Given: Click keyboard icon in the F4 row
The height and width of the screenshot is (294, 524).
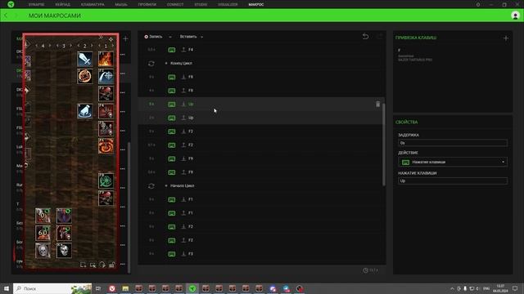Looking at the screenshot, I should pyautogui.click(x=171, y=50).
